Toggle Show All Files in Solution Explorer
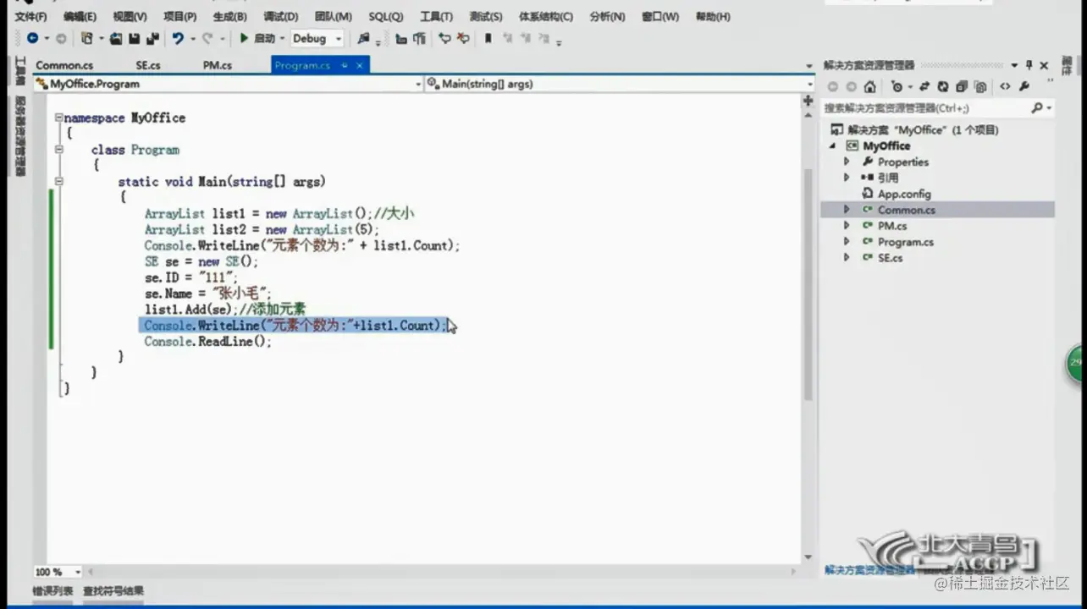1087x609 pixels. (980, 86)
